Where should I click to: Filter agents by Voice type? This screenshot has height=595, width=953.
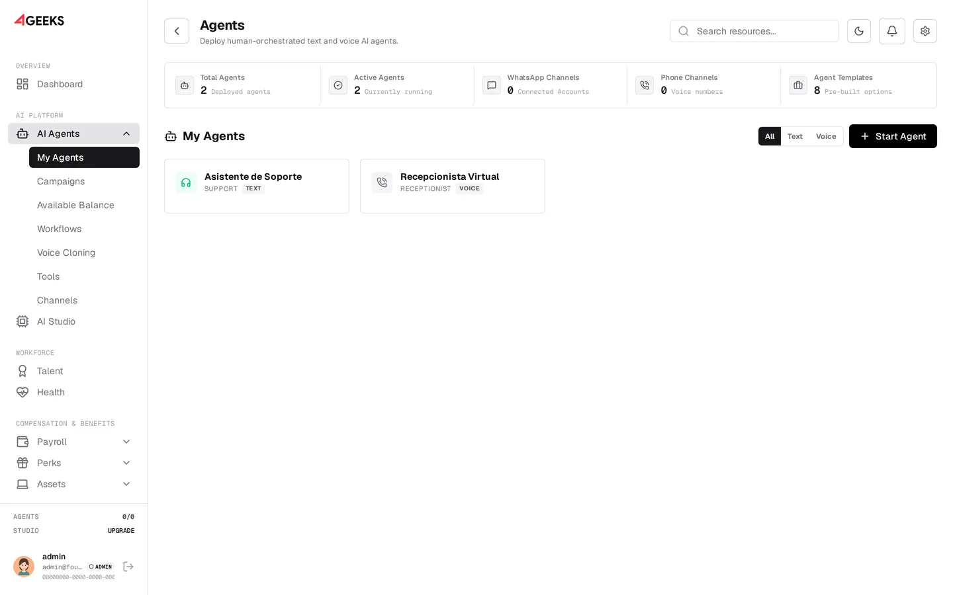click(x=826, y=136)
